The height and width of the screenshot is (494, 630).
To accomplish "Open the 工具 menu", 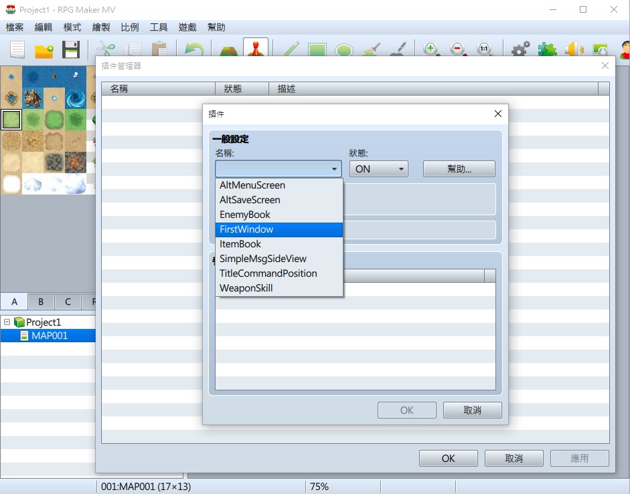I will (159, 27).
